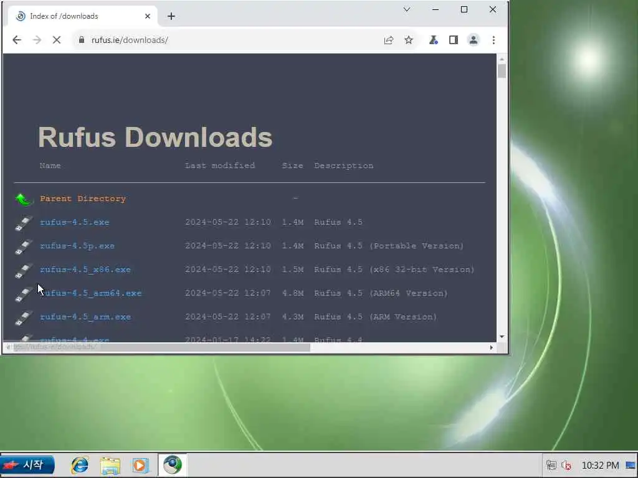Click the Rufus 4.5 (ARM Version) description
The width and height of the screenshot is (638, 478).
click(376, 317)
